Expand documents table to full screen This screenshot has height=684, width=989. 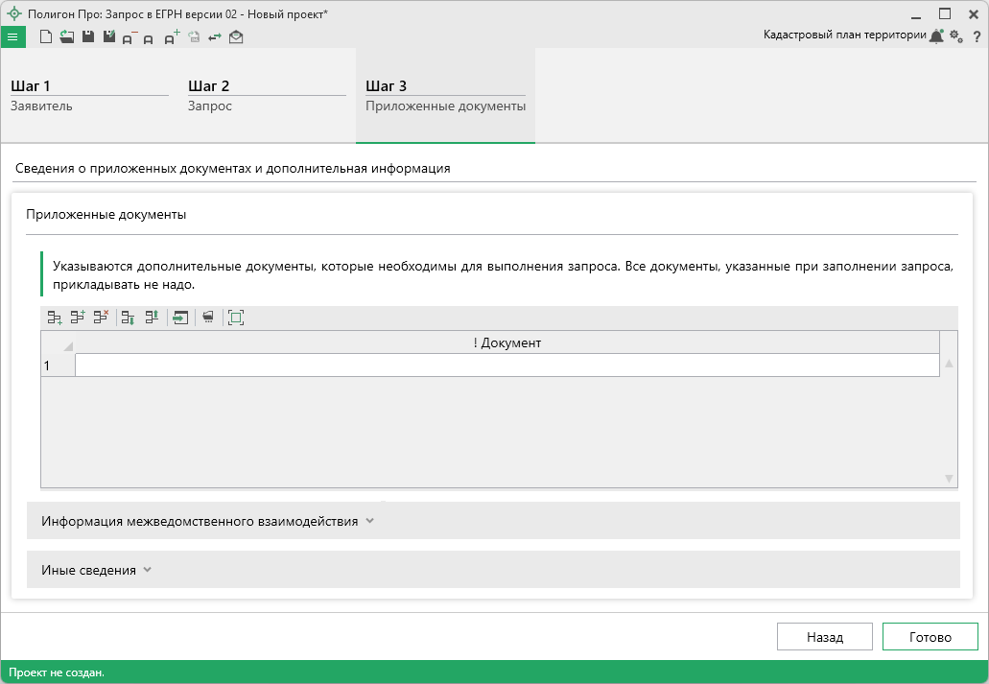[x=236, y=318]
